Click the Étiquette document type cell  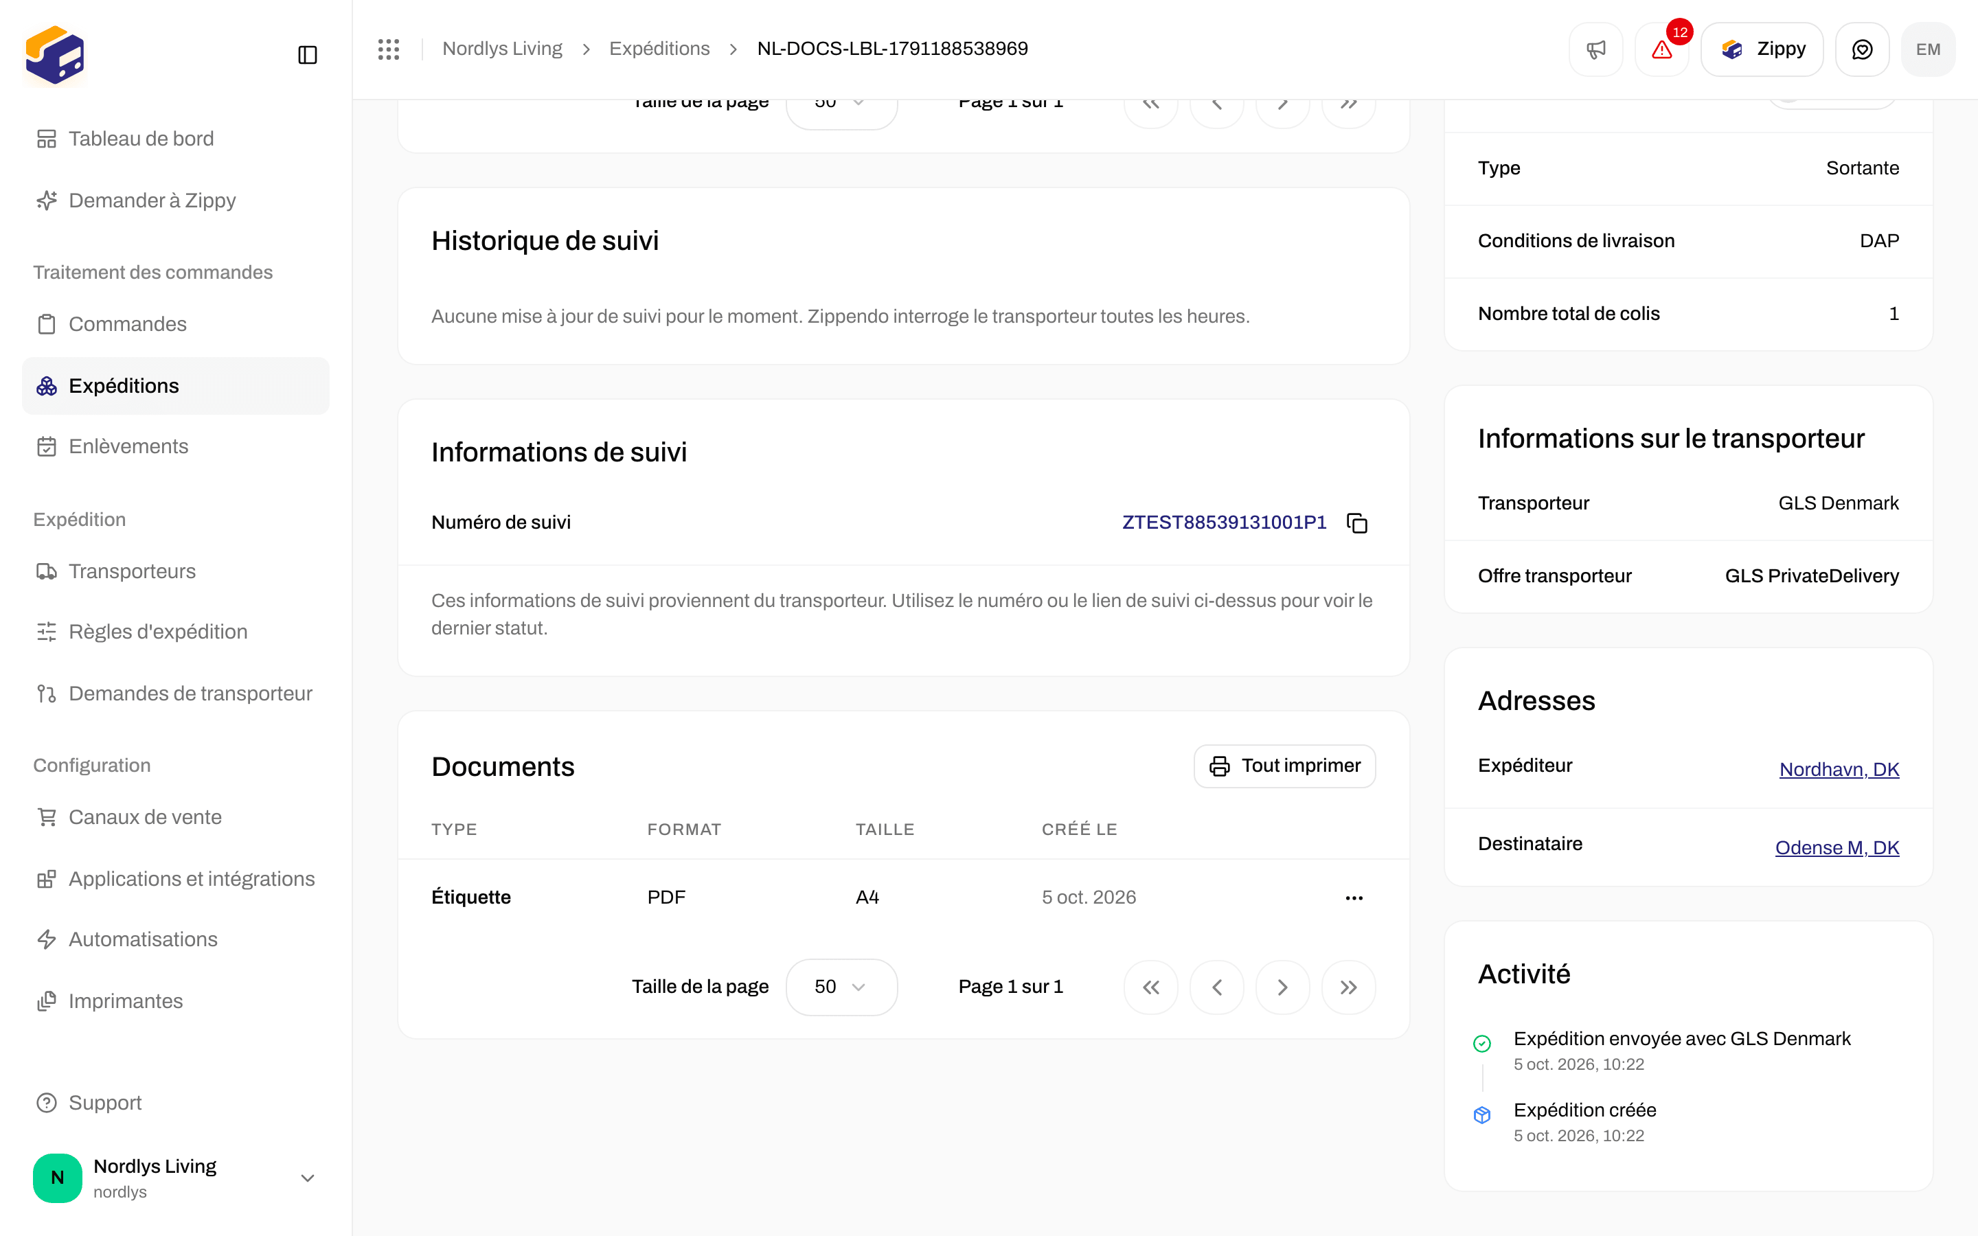pos(470,897)
